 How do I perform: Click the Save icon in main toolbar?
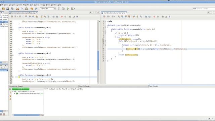click(x=8, y=9)
